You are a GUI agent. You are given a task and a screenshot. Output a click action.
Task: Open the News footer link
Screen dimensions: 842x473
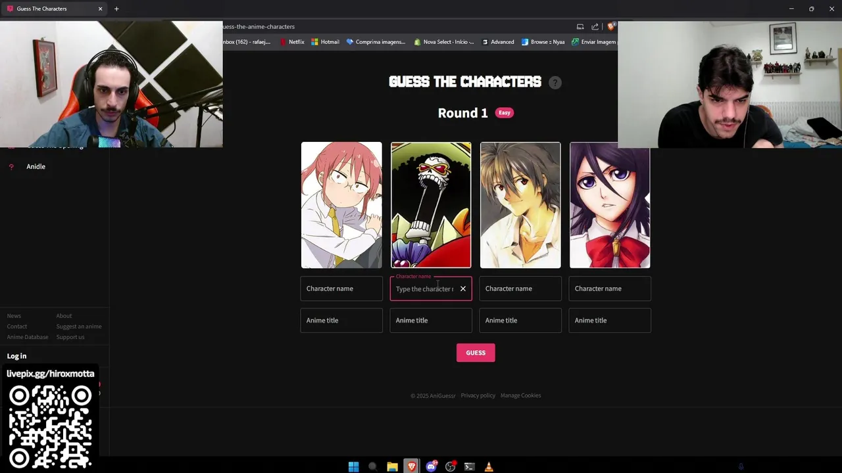click(x=14, y=316)
